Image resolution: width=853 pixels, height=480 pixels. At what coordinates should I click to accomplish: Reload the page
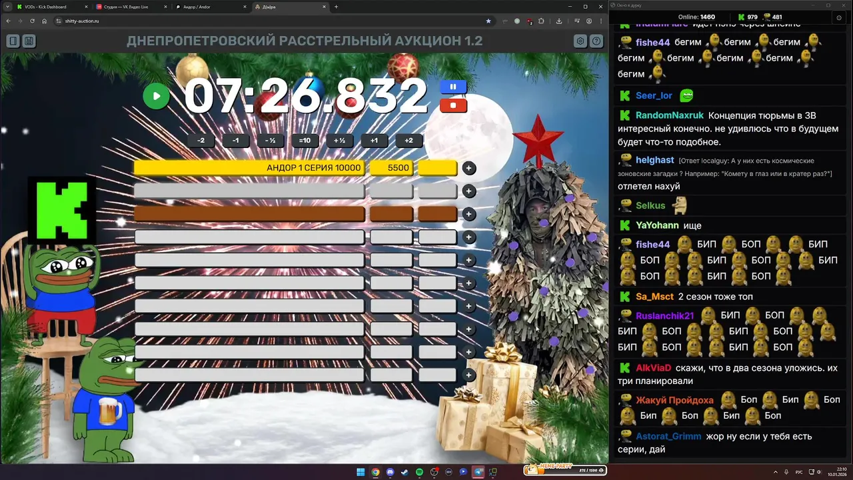click(x=33, y=21)
